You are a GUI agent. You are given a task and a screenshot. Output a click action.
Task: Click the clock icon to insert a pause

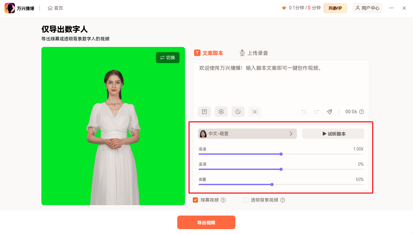pyautogui.click(x=238, y=111)
